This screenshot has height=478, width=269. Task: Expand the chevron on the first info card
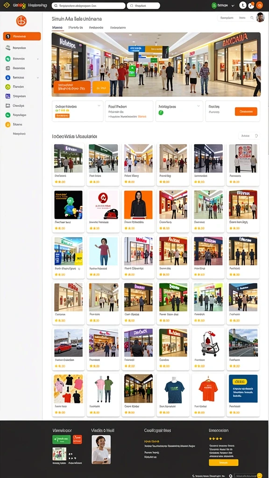pos(99,106)
